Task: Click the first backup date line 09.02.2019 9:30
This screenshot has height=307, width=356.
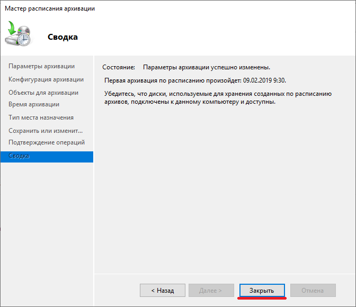Action: click(195, 80)
